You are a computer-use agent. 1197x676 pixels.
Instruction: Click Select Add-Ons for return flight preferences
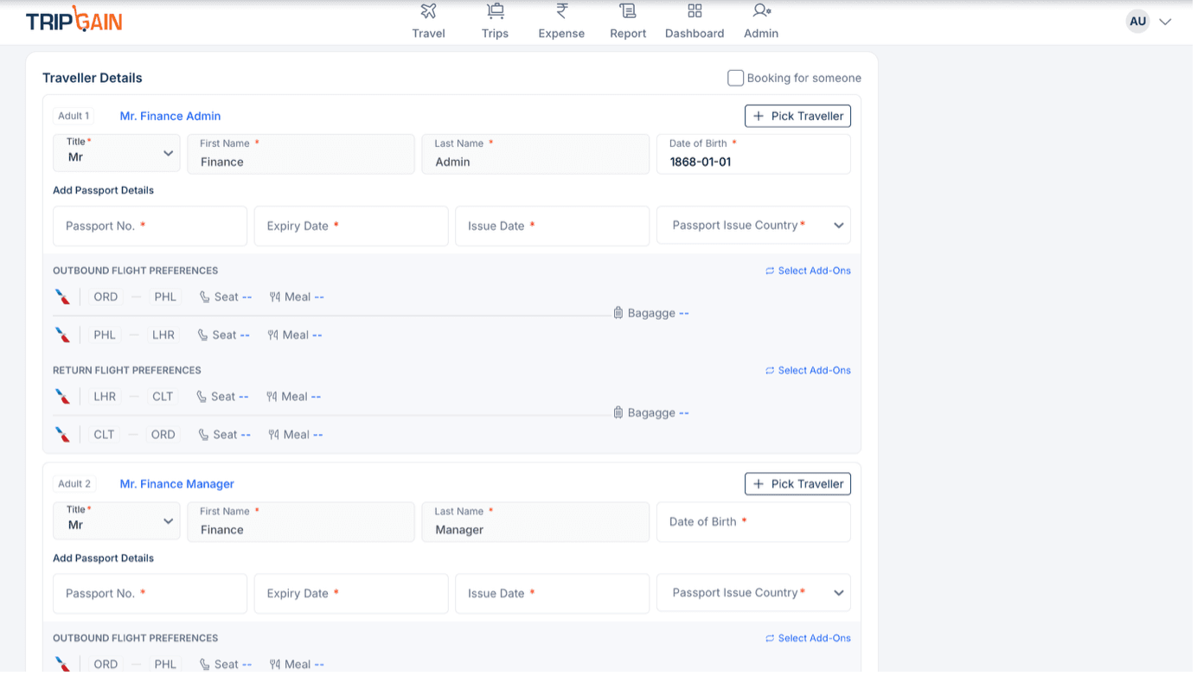coord(808,371)
